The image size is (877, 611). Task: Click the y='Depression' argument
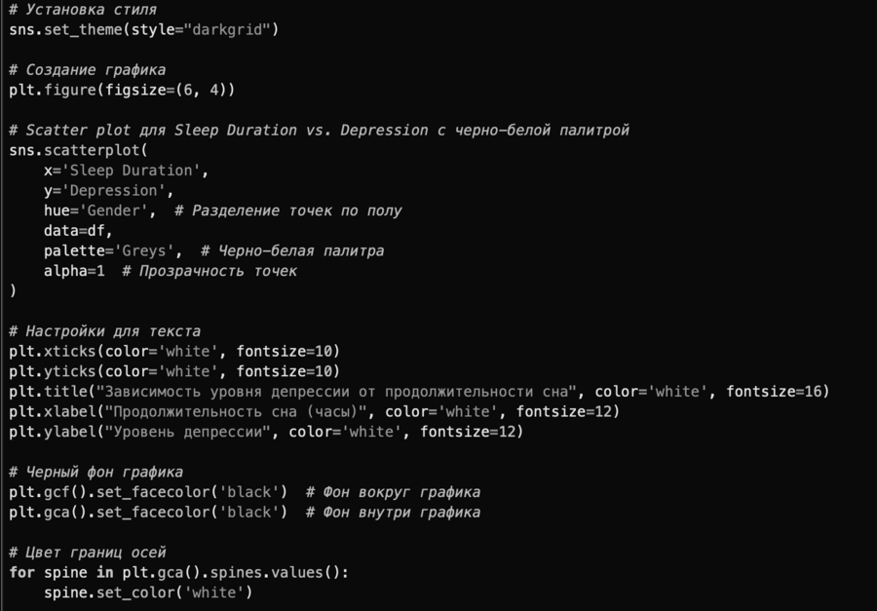(106, 191)
